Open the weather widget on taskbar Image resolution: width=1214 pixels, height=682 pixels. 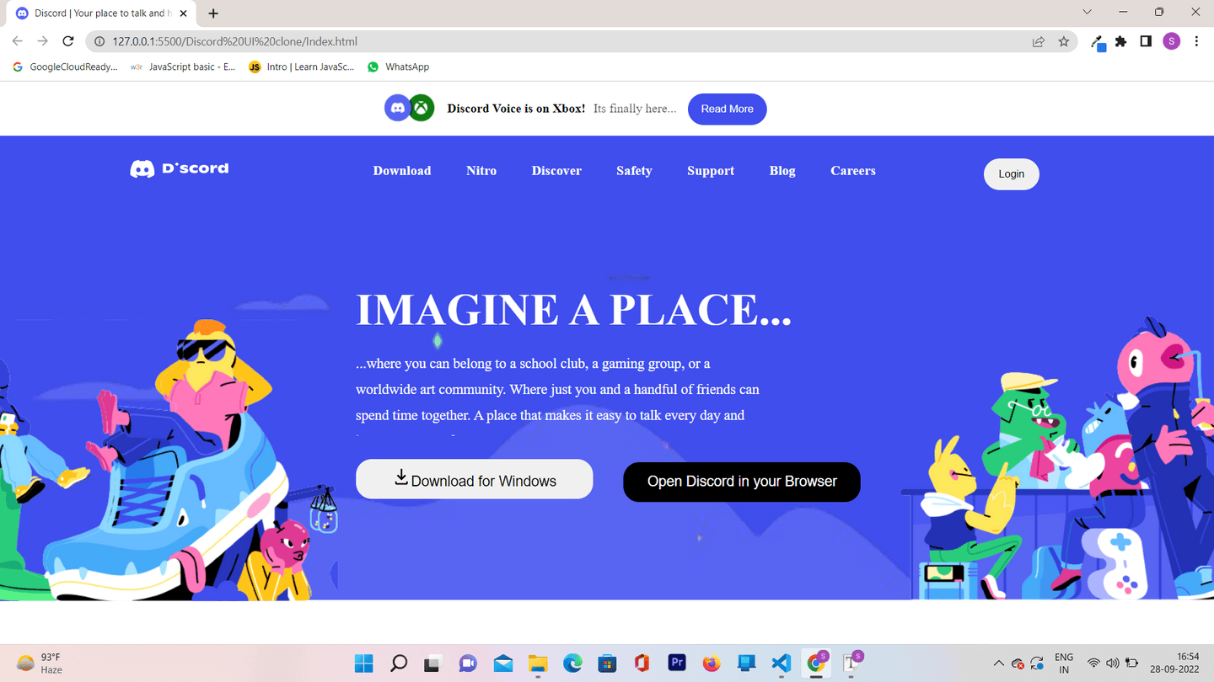(40, 663)
